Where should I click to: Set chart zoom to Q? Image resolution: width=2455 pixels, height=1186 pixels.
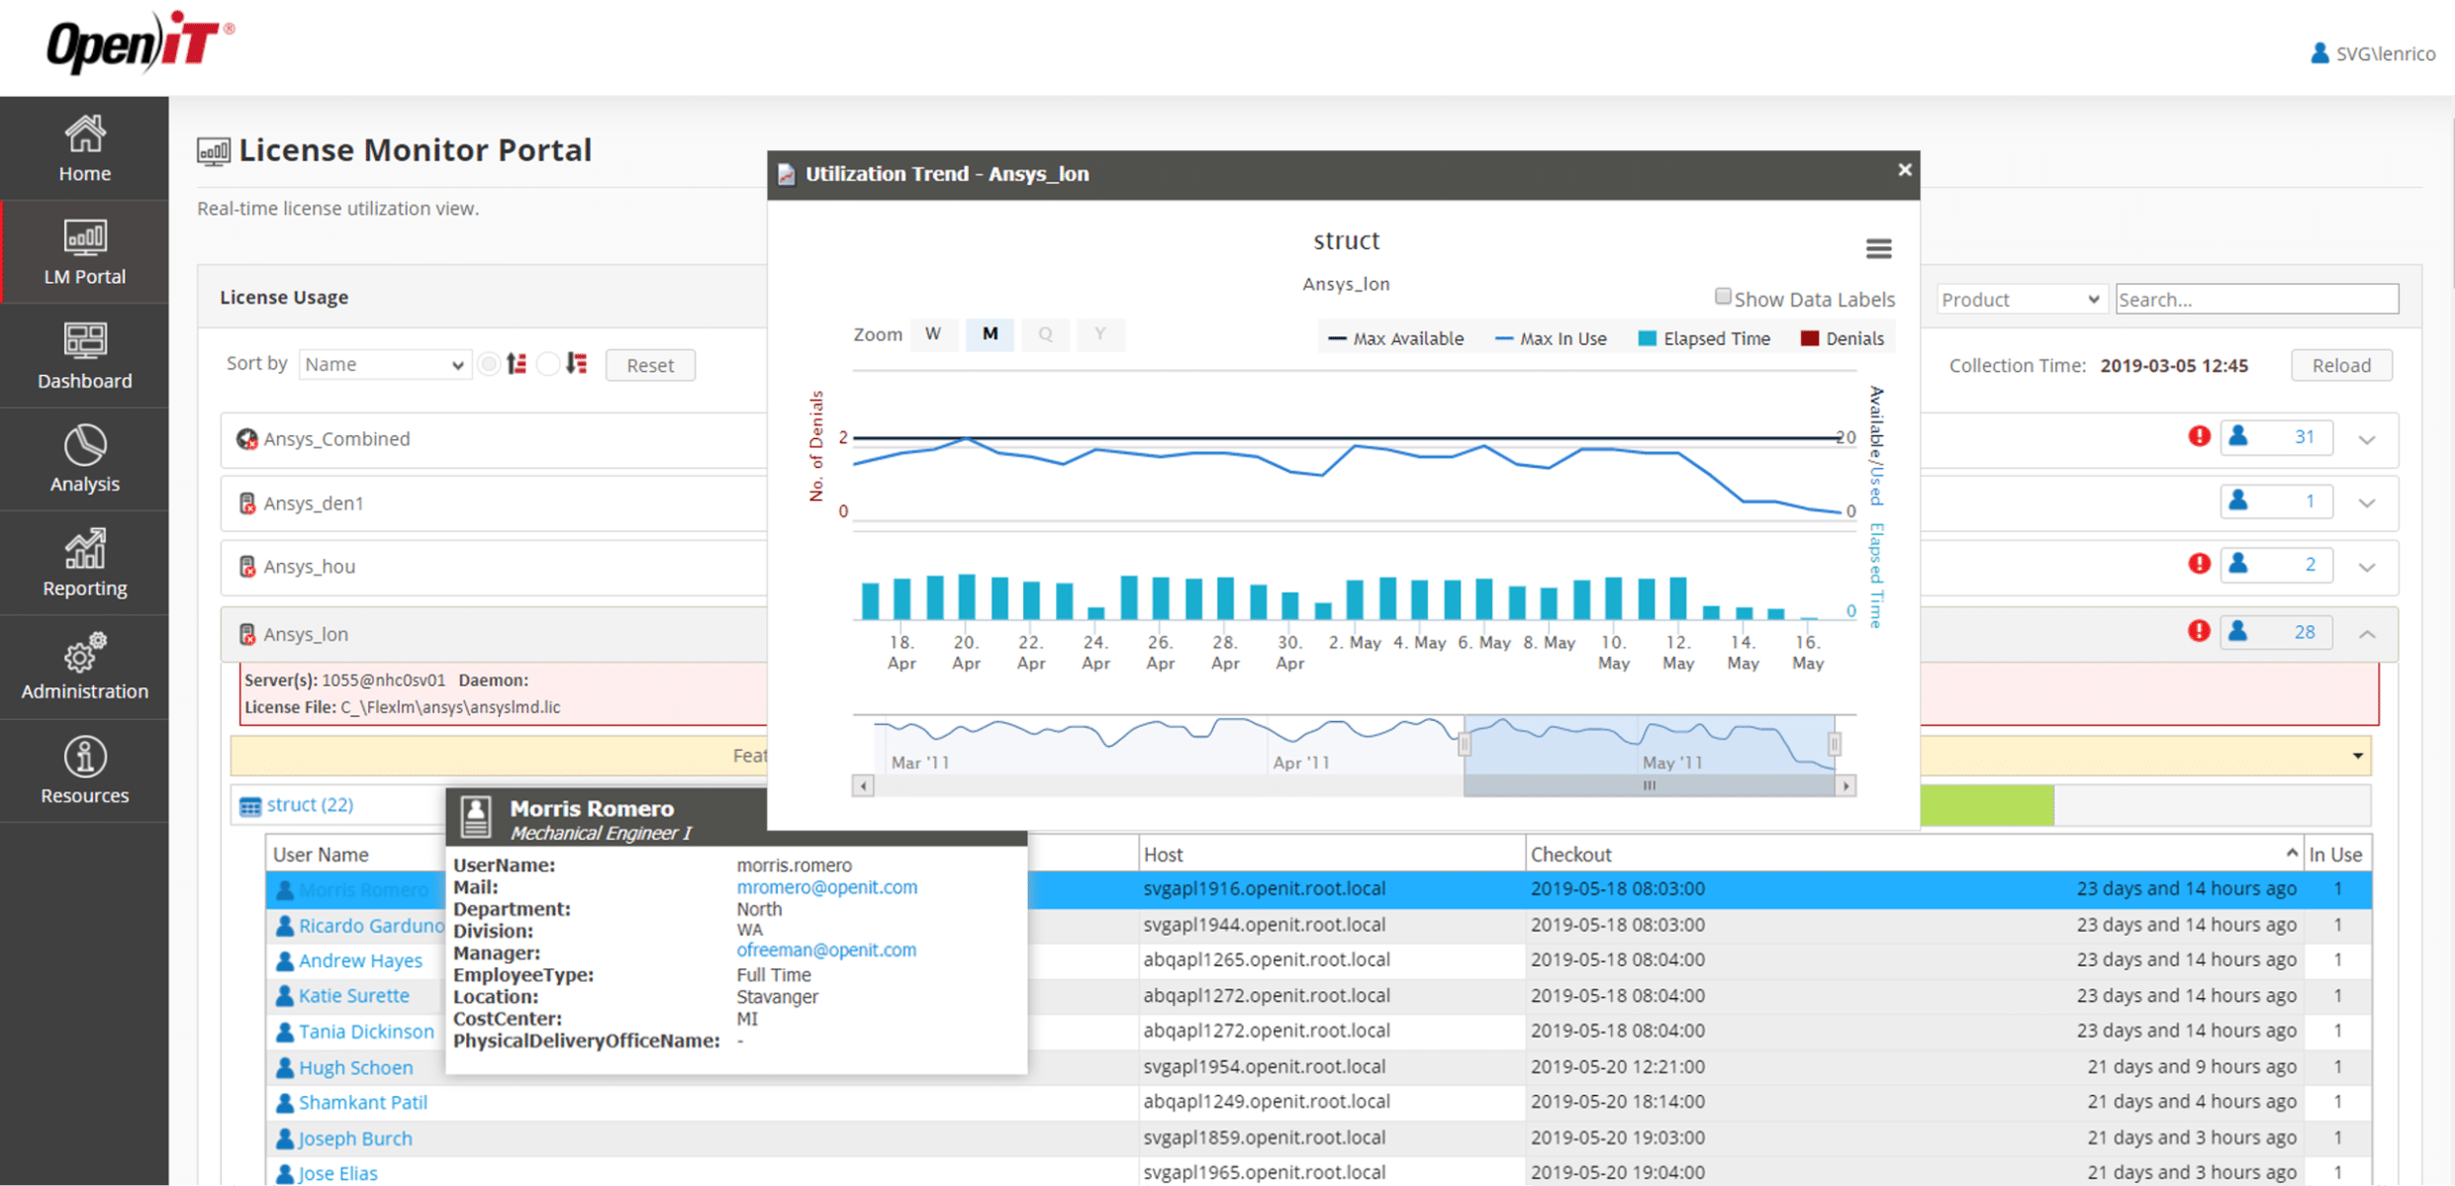click(1045, 334)
